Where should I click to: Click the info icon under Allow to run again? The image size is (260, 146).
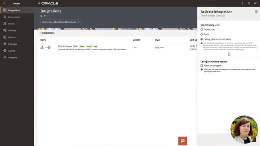pyautogui.click(x=201, y=69)
